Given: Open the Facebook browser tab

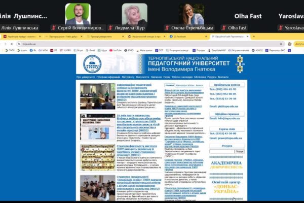Looking at the screenshot, I should coord(187,37).
